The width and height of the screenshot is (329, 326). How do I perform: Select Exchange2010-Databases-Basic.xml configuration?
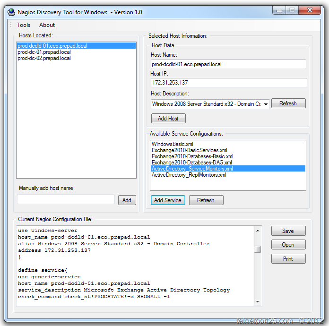tap(228, 156)
